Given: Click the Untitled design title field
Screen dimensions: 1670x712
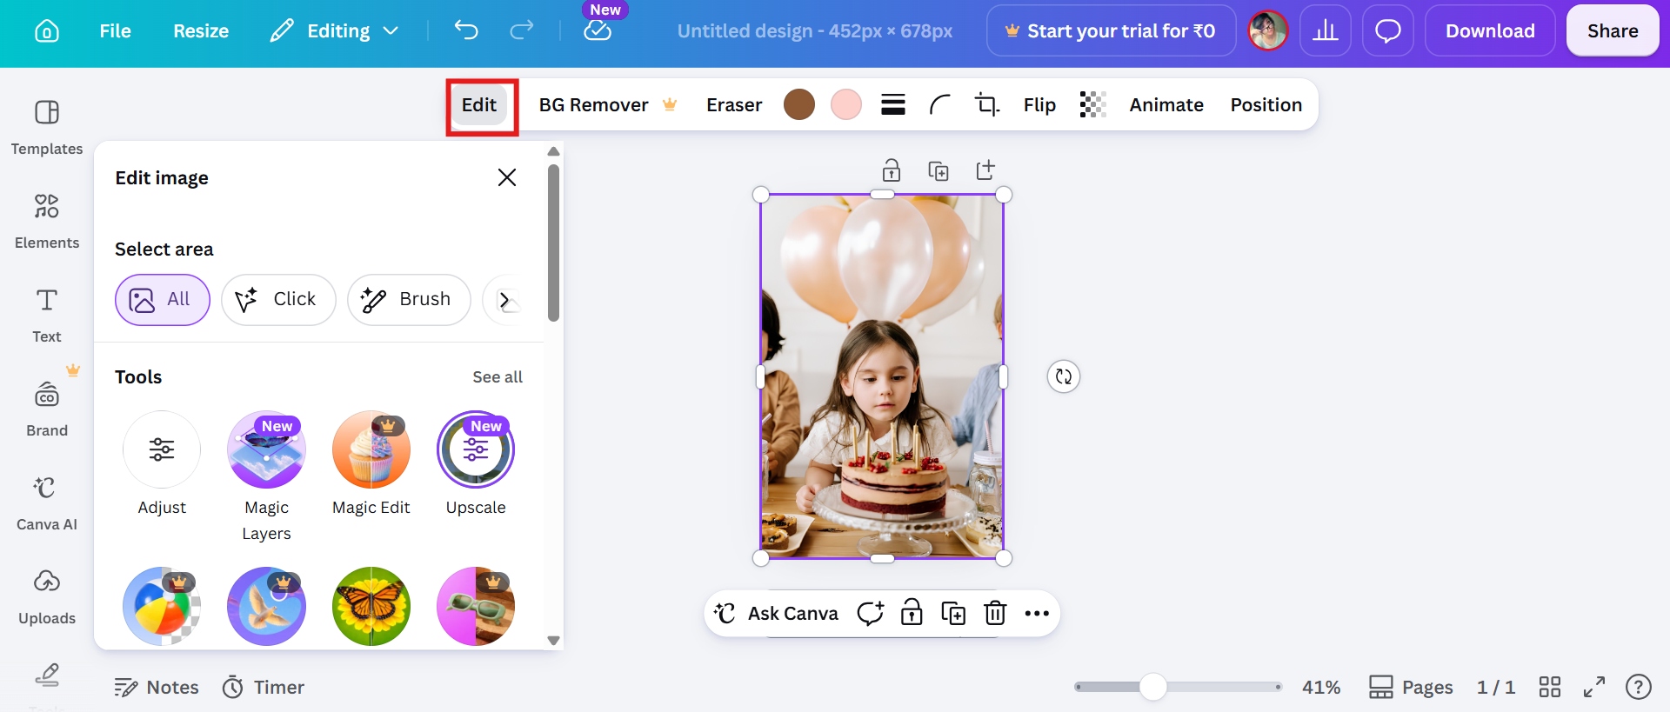Looking at the screenshot, I should (815, 31).
